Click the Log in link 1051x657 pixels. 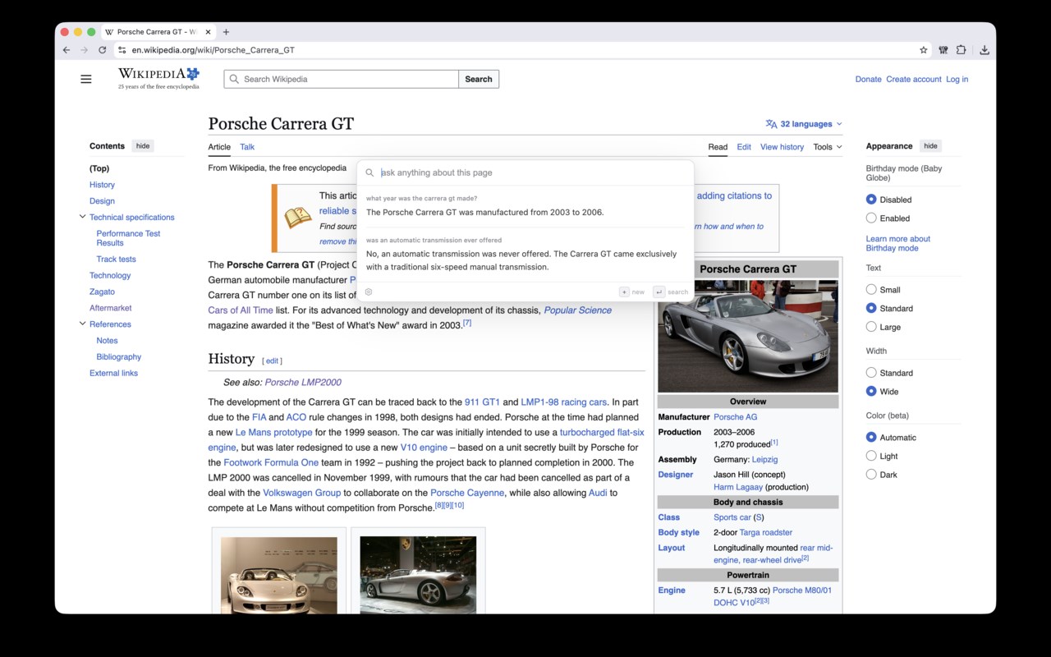click(x=957, y=80)
